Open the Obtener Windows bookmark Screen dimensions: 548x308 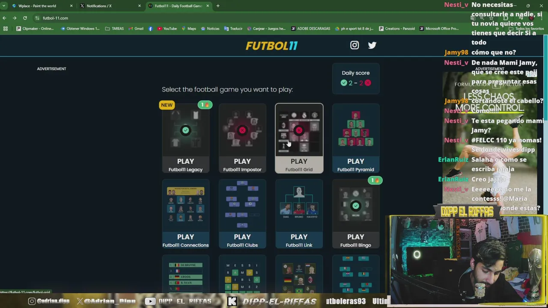[x=80, y=29]
